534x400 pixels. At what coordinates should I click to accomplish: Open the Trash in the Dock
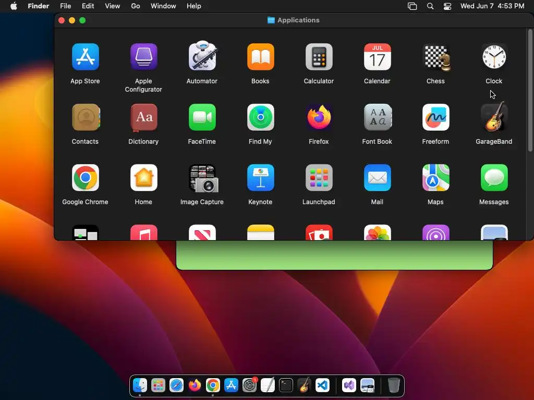pyautogui.click(x=394, y=385)
